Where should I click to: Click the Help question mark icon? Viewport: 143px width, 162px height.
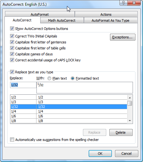coord(124,3)
